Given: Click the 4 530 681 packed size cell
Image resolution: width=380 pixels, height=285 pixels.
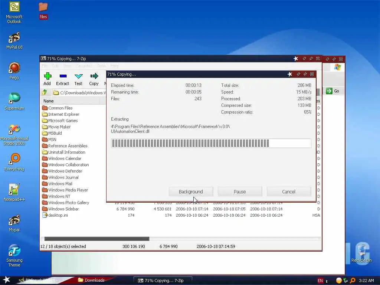Looking at the screenshot, I should point(163,209).
